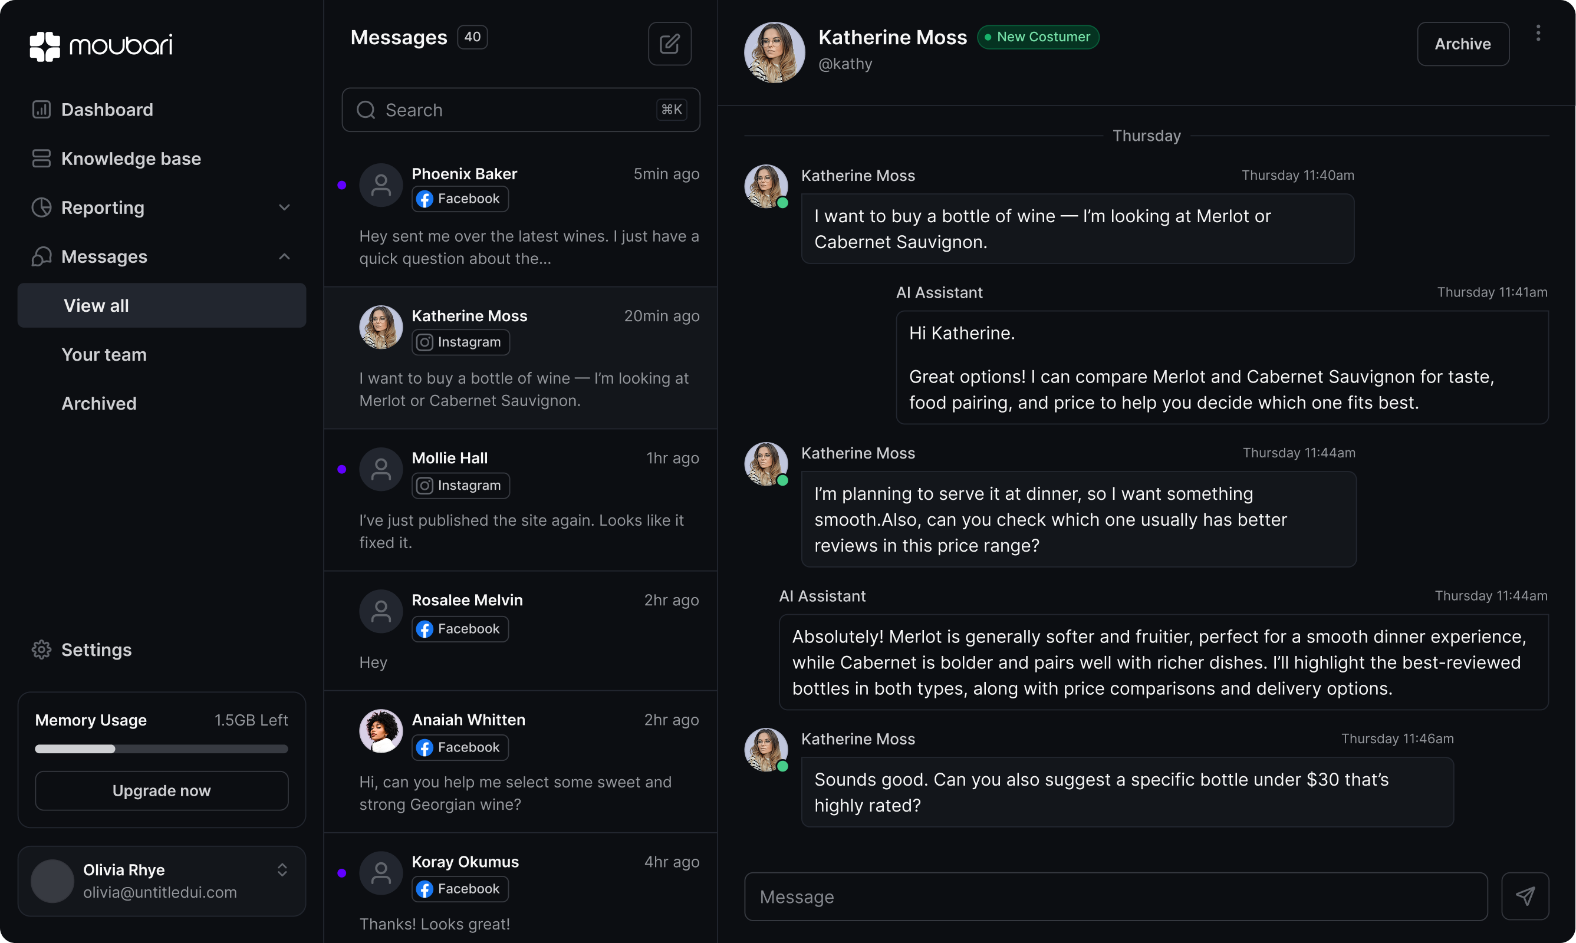
Task: Click the Knowledge base icon in sidebar
Action: 41,158
